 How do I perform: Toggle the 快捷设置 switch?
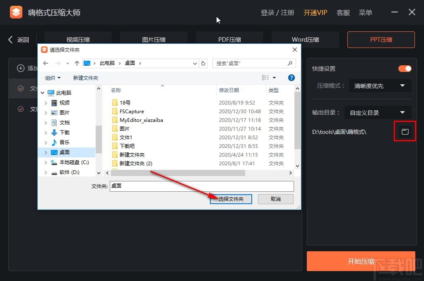(x=405, y=69)
